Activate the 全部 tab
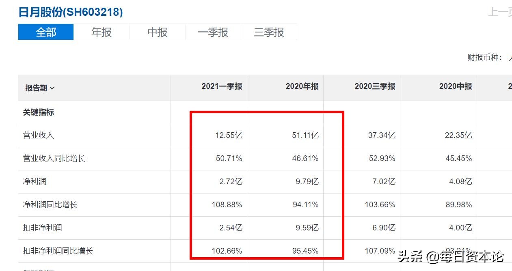This screenshot has height=271, width=512. click(45, 32)
